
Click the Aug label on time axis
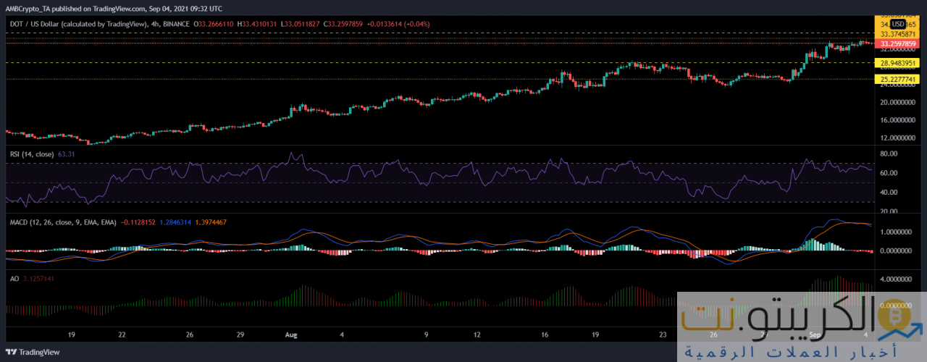pos(291,335)
